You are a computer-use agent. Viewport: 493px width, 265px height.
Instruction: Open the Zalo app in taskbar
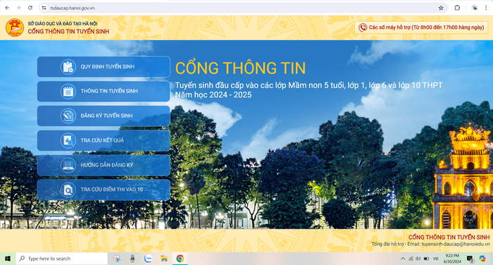click(148, 259)
